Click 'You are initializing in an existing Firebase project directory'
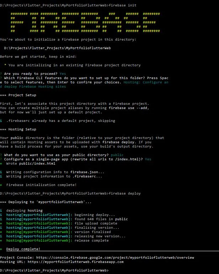This screenshot has height=274, width=219. [74, 65]
